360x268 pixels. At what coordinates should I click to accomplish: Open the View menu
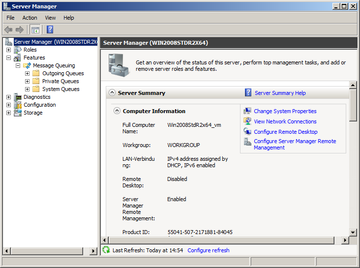(x=50, y=18)
